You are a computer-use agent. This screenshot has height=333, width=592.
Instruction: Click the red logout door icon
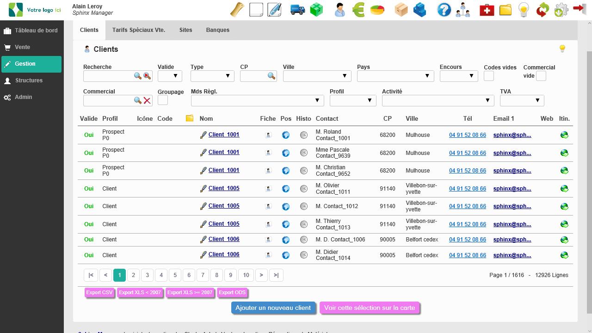point(579,8)
